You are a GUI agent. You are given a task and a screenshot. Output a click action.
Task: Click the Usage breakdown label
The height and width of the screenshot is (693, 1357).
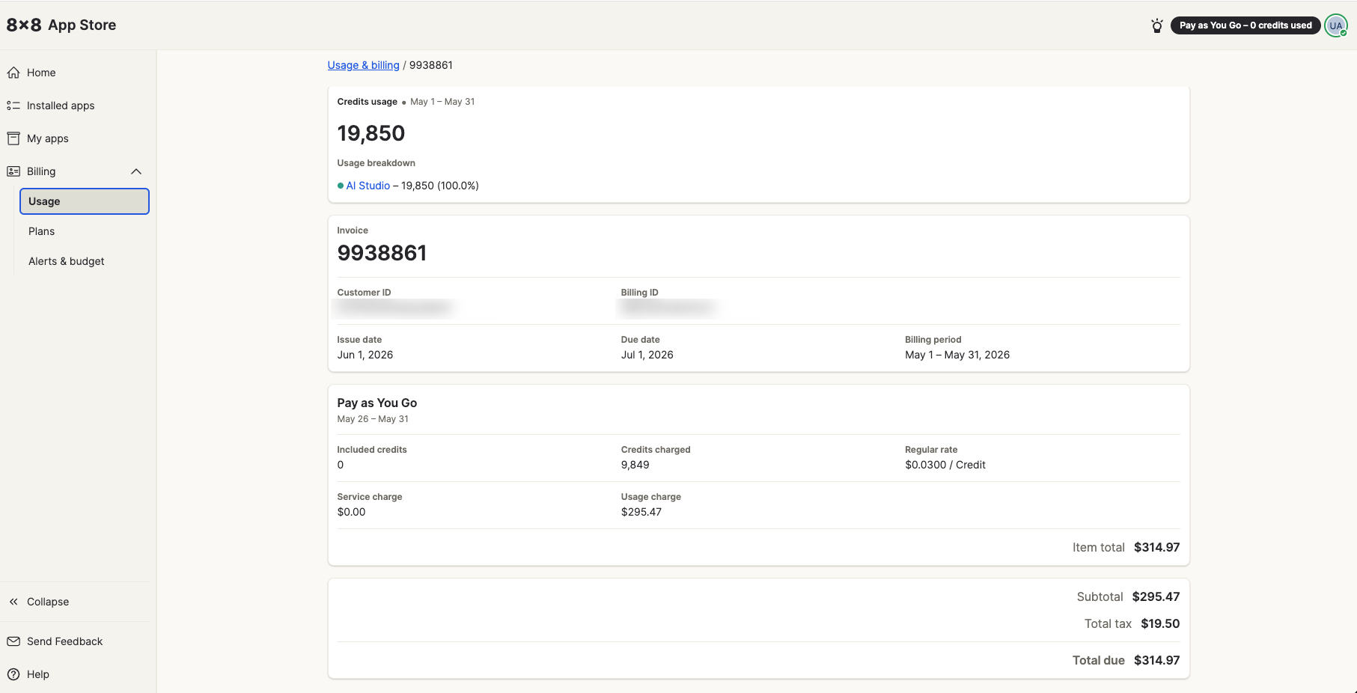click(x=376, y=163)
